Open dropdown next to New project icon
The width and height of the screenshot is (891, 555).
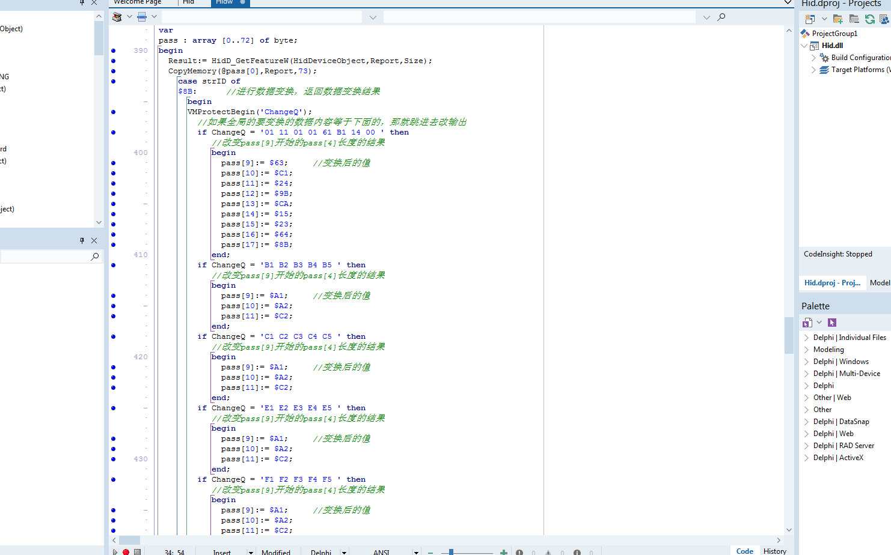click(824, 19)
